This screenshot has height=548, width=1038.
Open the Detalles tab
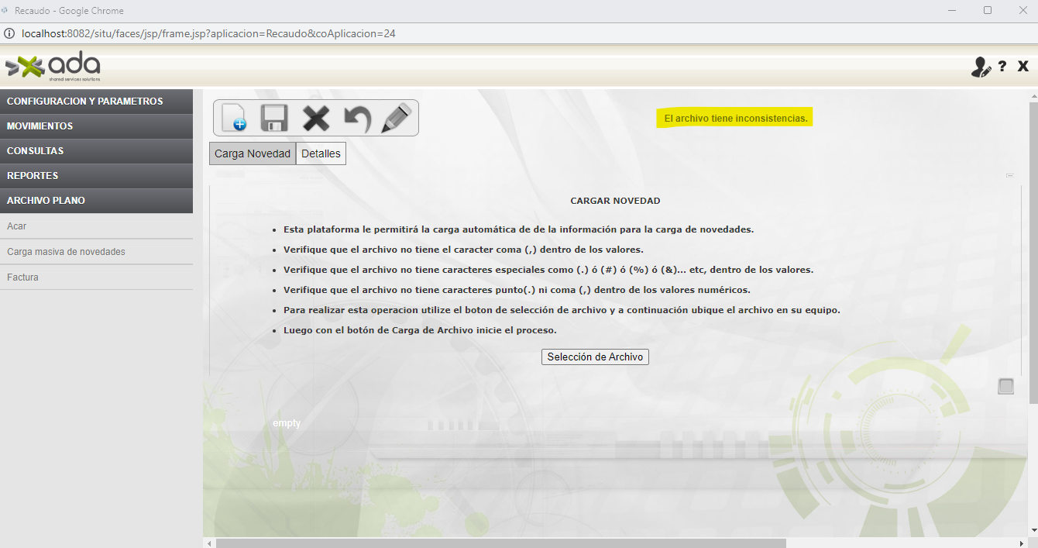321,153
